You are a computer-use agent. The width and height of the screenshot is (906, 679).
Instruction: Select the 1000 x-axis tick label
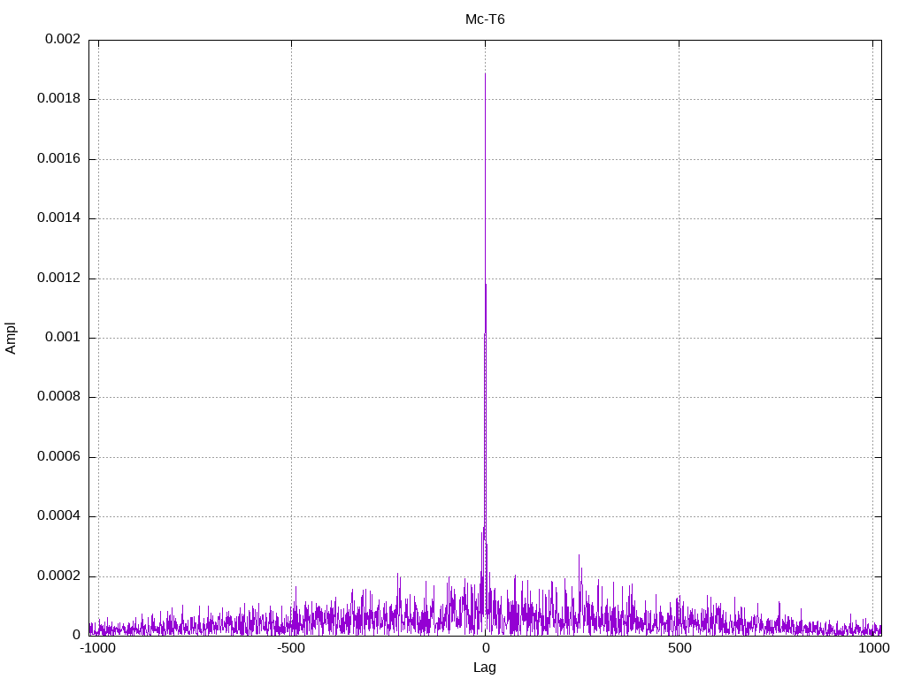point(873,648)
